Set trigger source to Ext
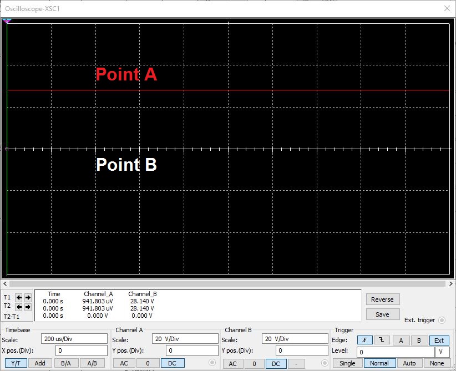 pyautogui.click(x=439, y=340)
